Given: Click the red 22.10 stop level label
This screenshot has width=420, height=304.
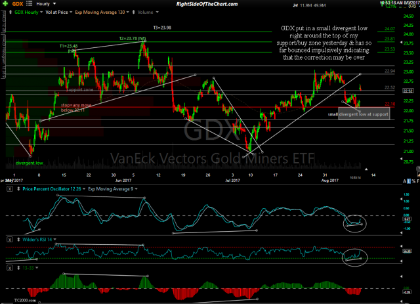Looking at the screenshot, I should 390,104.
